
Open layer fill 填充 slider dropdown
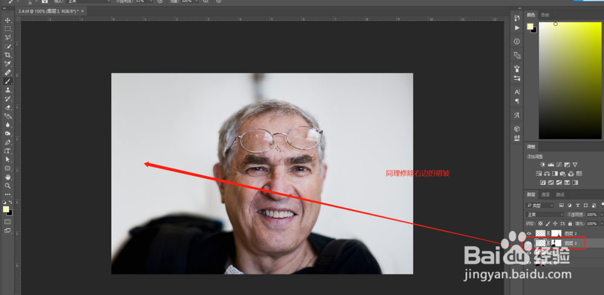tap(602, 223)
